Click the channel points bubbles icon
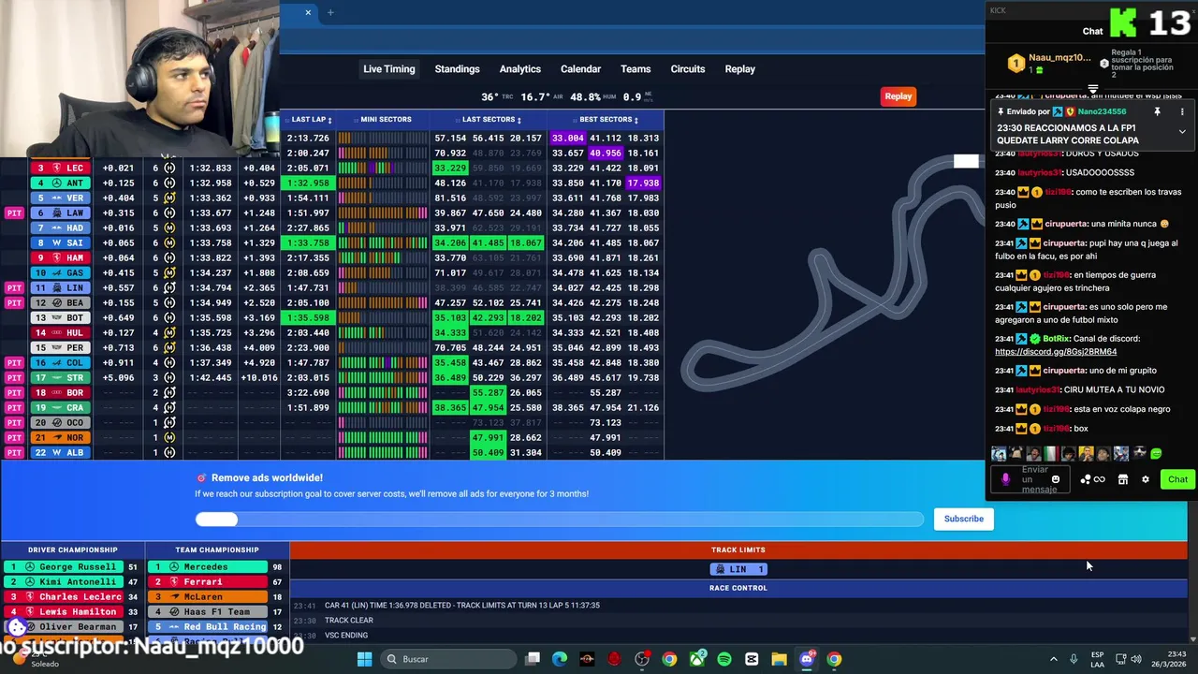This screenshot has width=1198, height=674. coord(1086,479)
